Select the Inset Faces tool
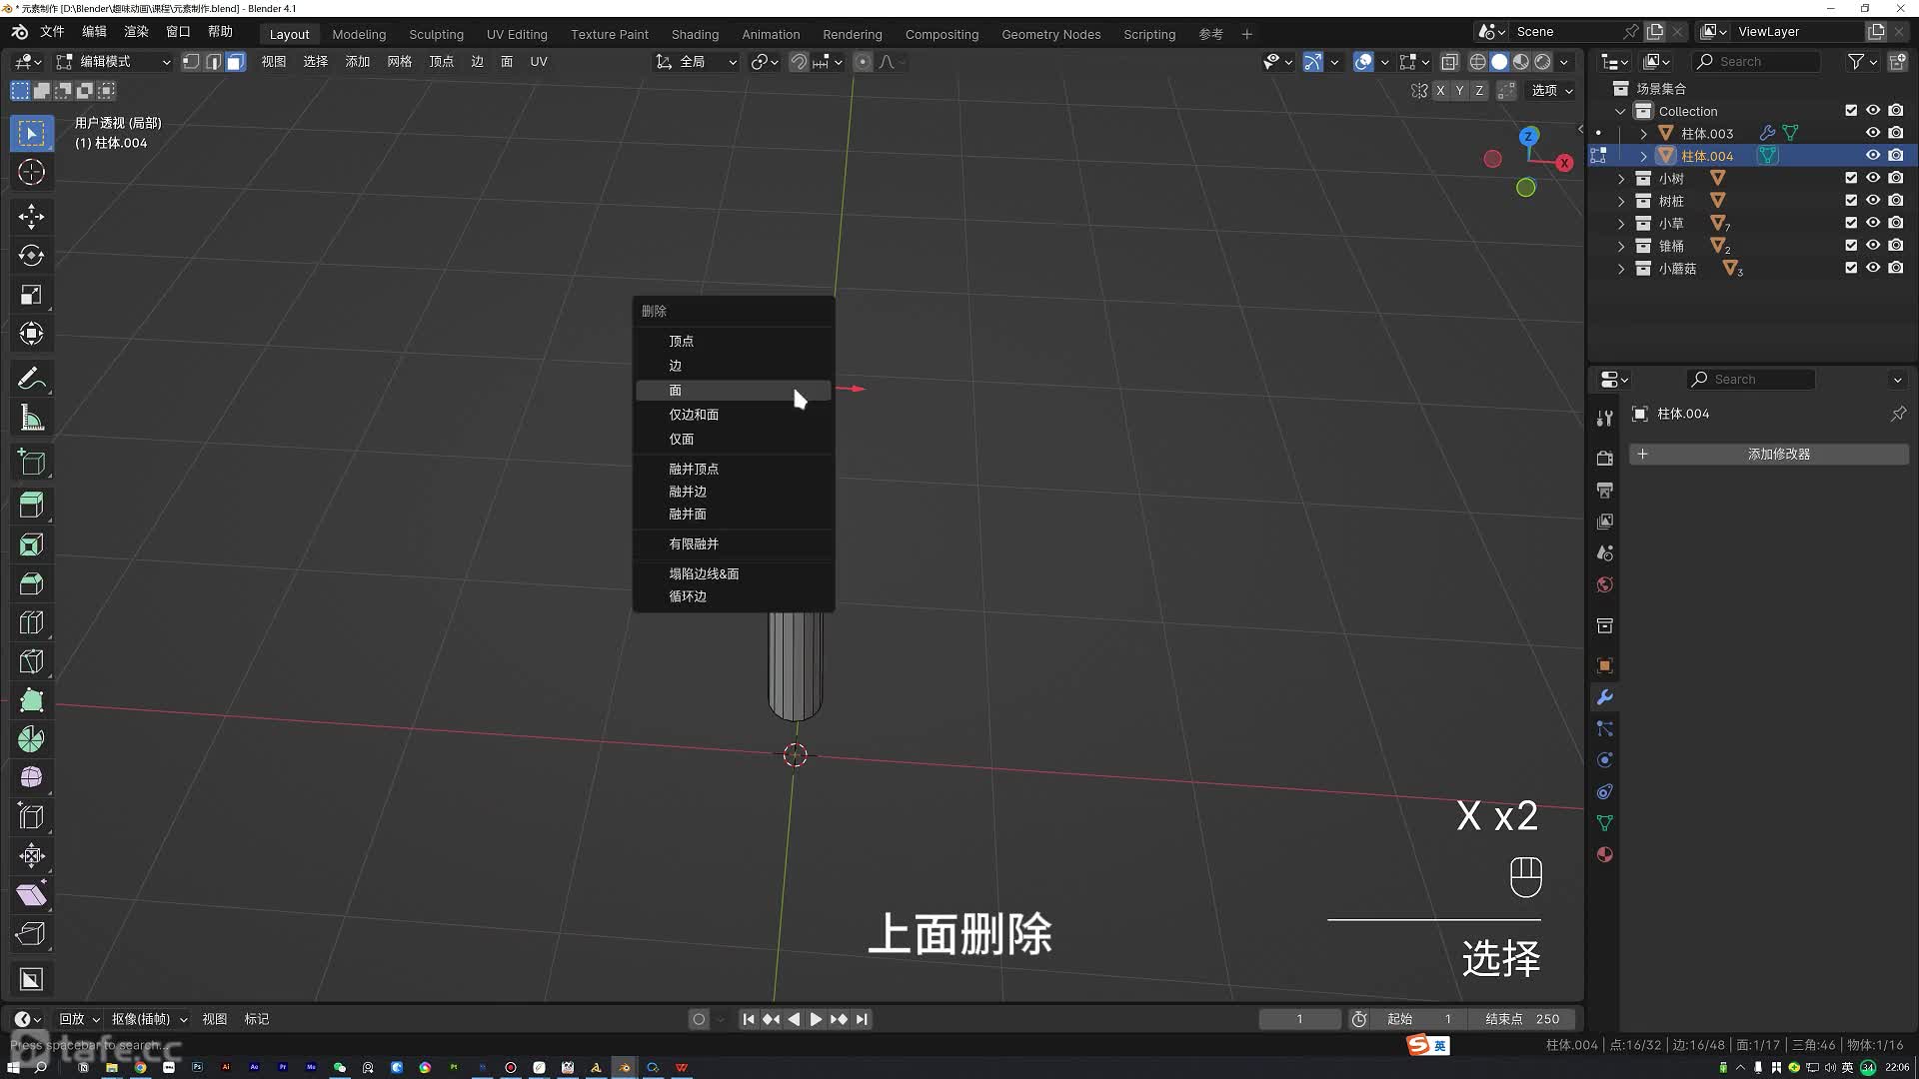The width and height of the screenshot is (1919, 1079). (31, 544)
